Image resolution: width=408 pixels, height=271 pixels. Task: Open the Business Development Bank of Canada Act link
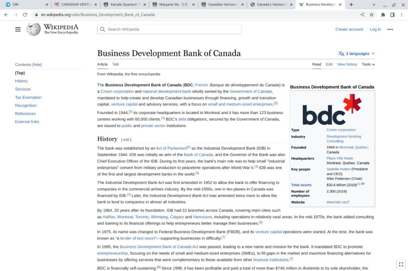coord(159,247)
